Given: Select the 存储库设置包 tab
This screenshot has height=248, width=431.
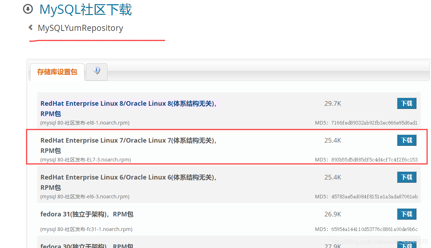Looking at the screenshot, I should [x=57, y=72].
